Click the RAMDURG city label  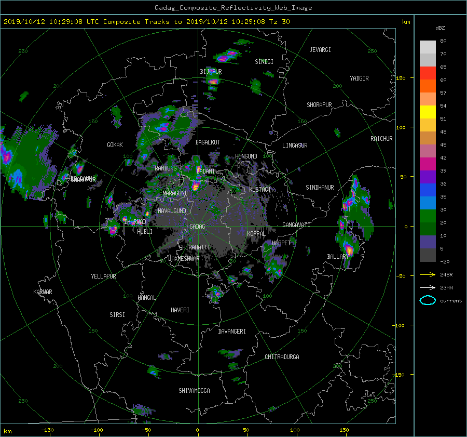(x=166, y=168)
